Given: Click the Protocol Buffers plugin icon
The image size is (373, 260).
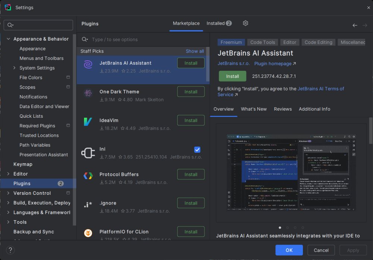Looking at the screenshot, I should click(88, 176).
